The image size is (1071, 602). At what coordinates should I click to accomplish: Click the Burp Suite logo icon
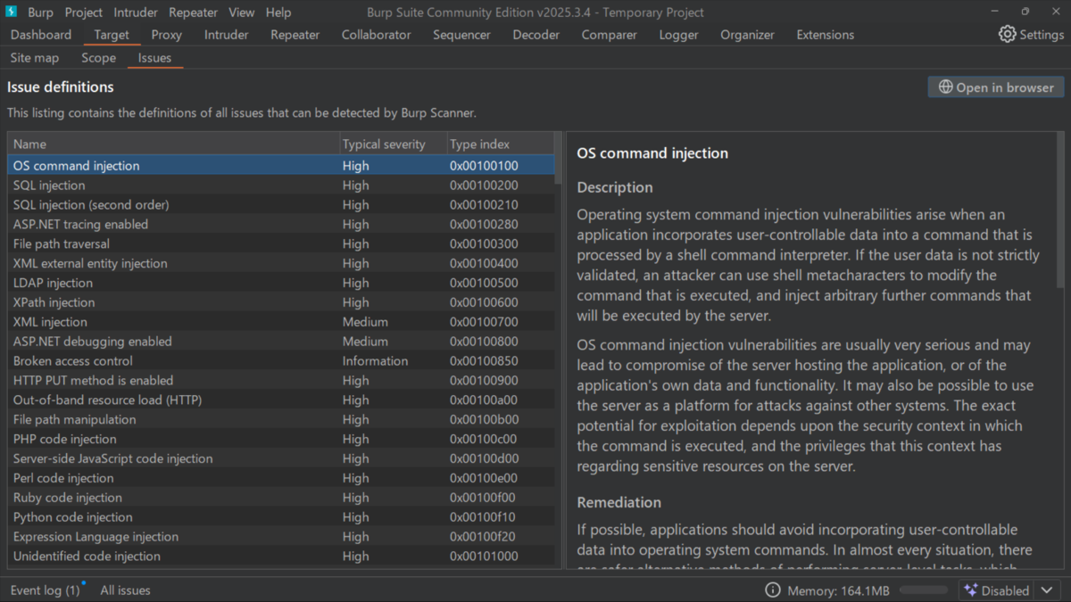tap(12, 12)
